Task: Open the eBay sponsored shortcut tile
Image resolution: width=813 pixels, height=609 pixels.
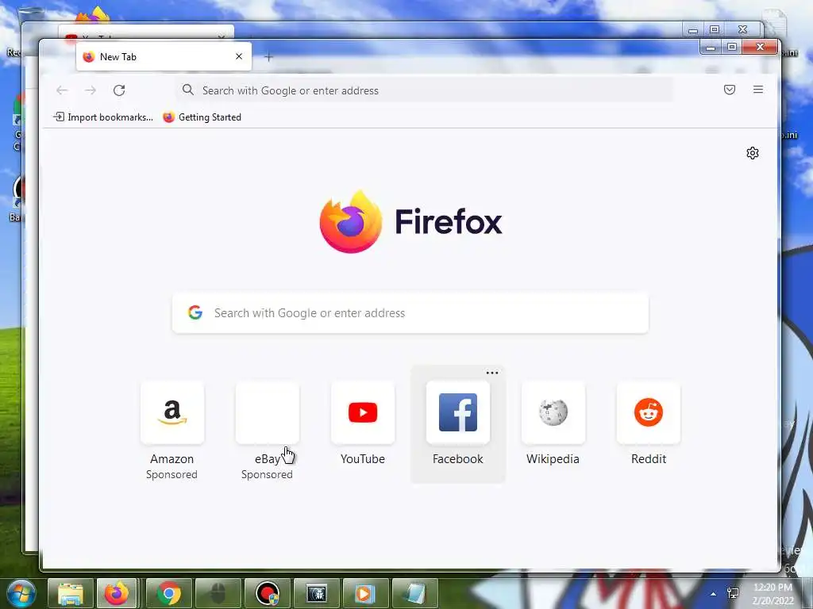Action: pyautogui.click(x=268, y=412)
